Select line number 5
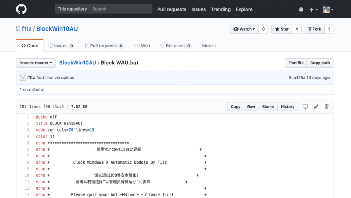The image size is (351, 198). click(28, 143)
